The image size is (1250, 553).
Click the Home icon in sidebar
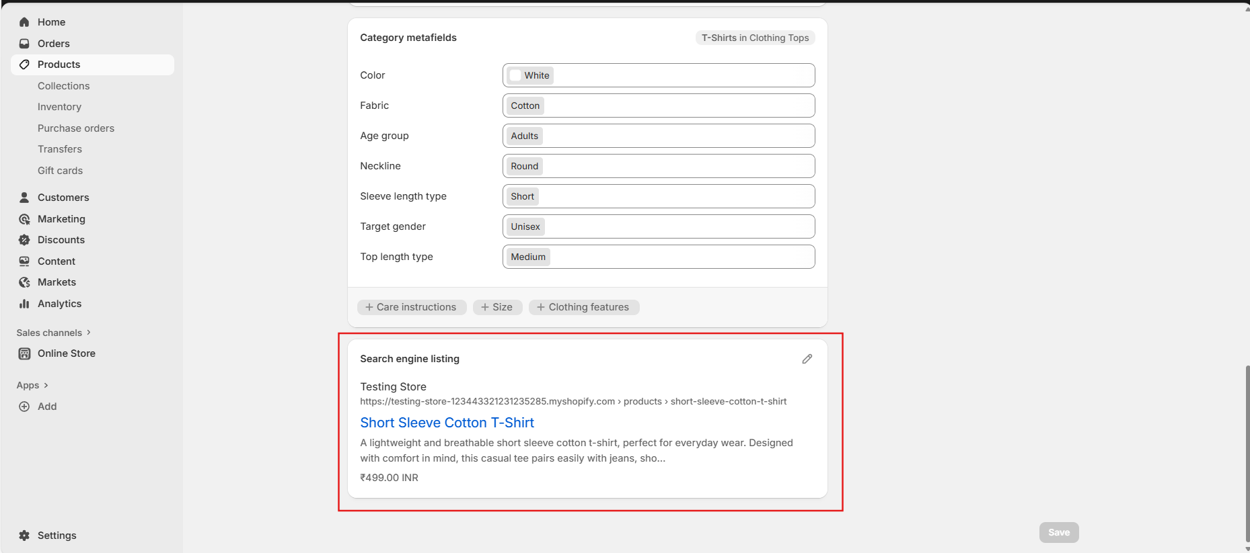point(24,22)
